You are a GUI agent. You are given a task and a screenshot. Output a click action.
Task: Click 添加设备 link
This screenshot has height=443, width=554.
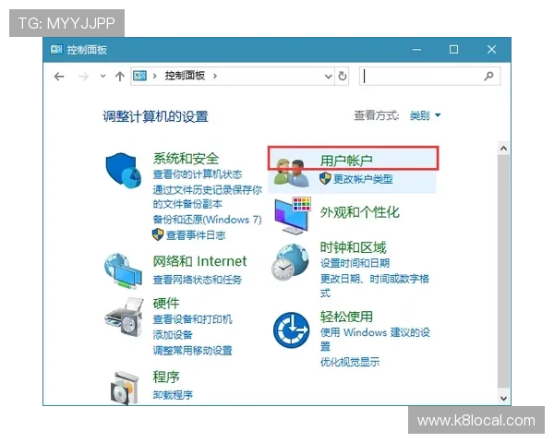(x=173, y=335)
